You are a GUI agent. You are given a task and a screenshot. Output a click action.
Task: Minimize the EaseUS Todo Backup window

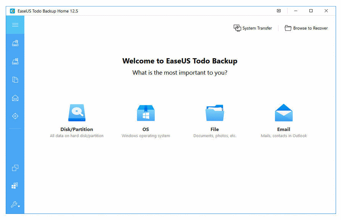296,11
